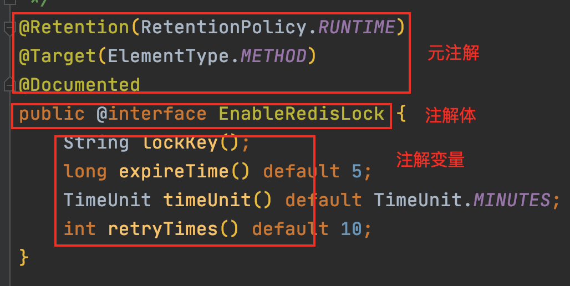This screenshot has width=570, height=286.
Task: Click fold marker at comment end
Action: click(10, 2)
